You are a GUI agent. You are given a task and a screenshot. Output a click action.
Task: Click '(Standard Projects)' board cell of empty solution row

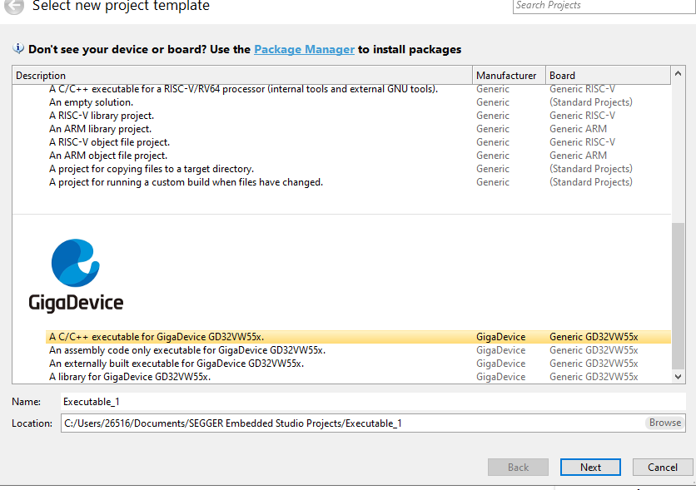click(x=591, y=102)
